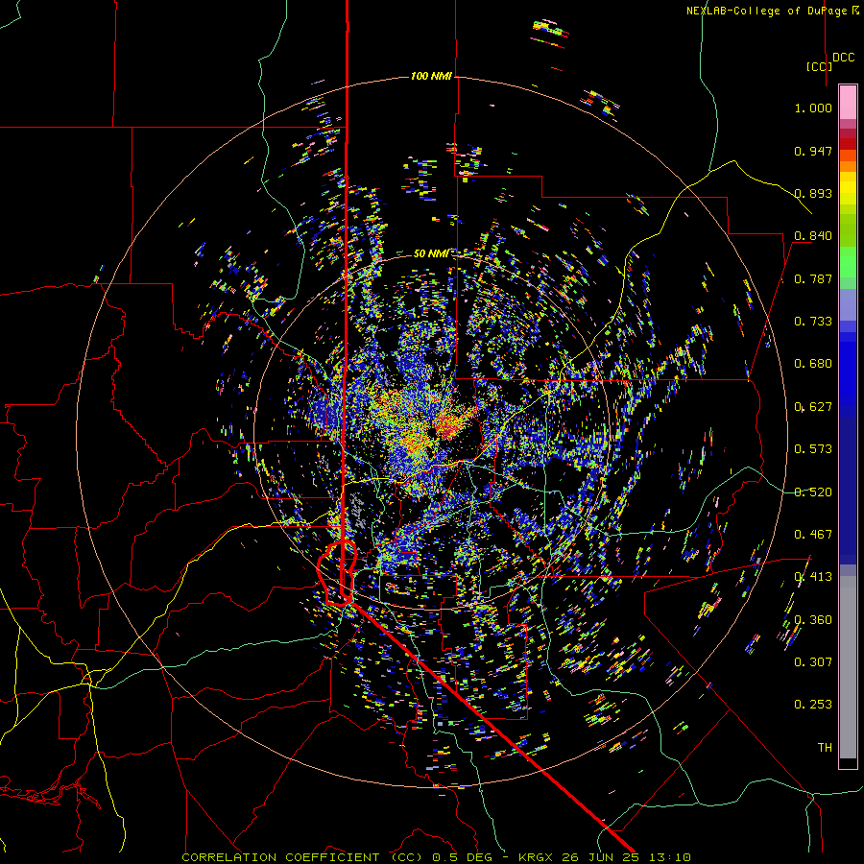Pick the gray swatch on the color bar
Image resolution: width=864 pixels, height=864 pixels.
(848, 667)
